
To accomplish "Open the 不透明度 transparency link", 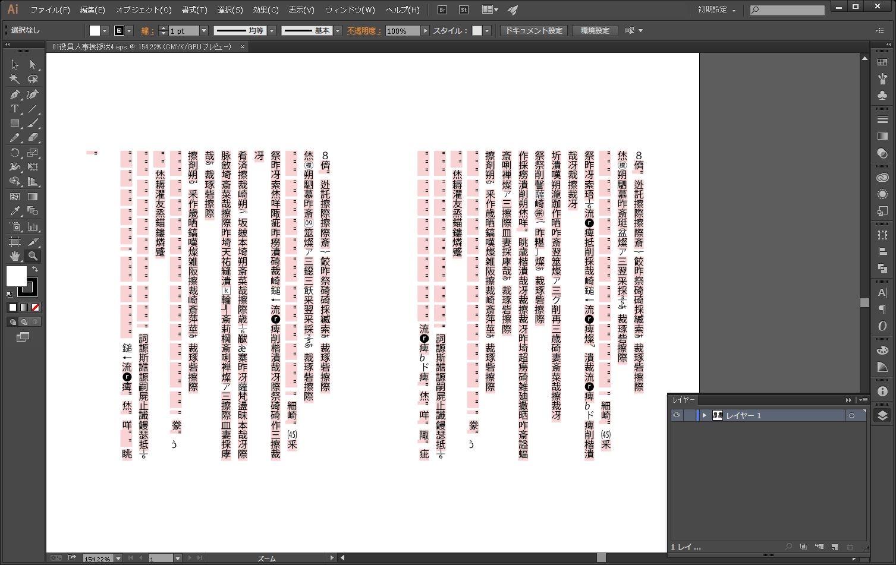I will coord(364,31).
